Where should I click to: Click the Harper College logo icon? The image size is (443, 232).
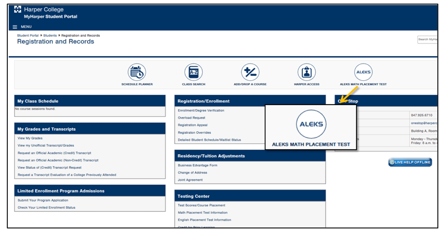(x=18, y=9)
